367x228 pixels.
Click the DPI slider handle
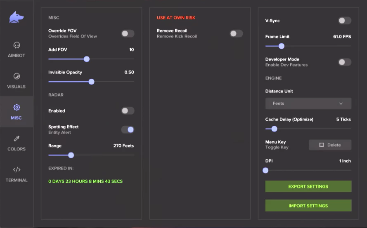pos(265,170)
